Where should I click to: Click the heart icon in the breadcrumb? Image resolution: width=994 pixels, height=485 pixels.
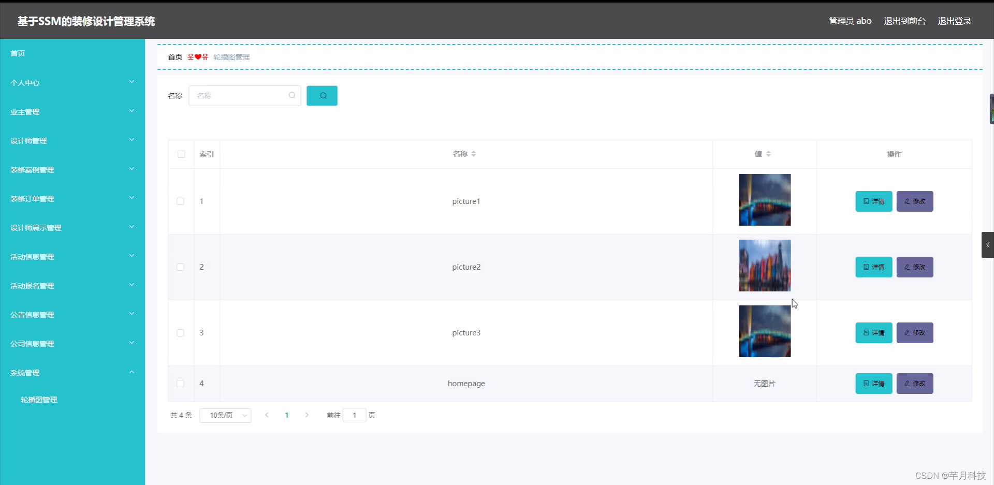197,57
